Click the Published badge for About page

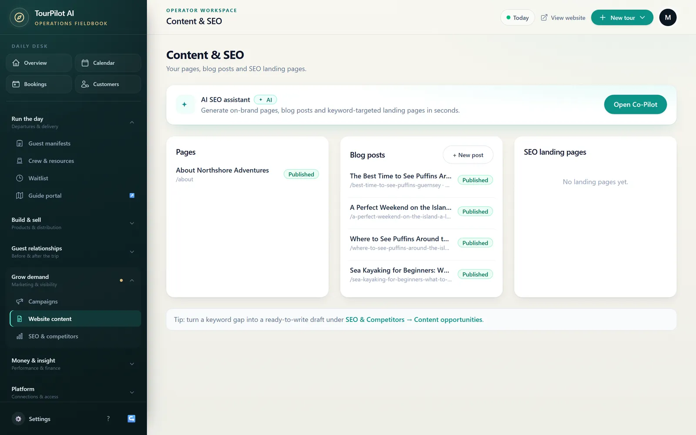pos(301,174)
